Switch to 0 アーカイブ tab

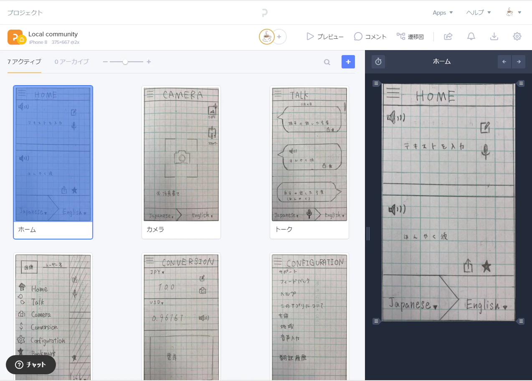tap(72, 62)
